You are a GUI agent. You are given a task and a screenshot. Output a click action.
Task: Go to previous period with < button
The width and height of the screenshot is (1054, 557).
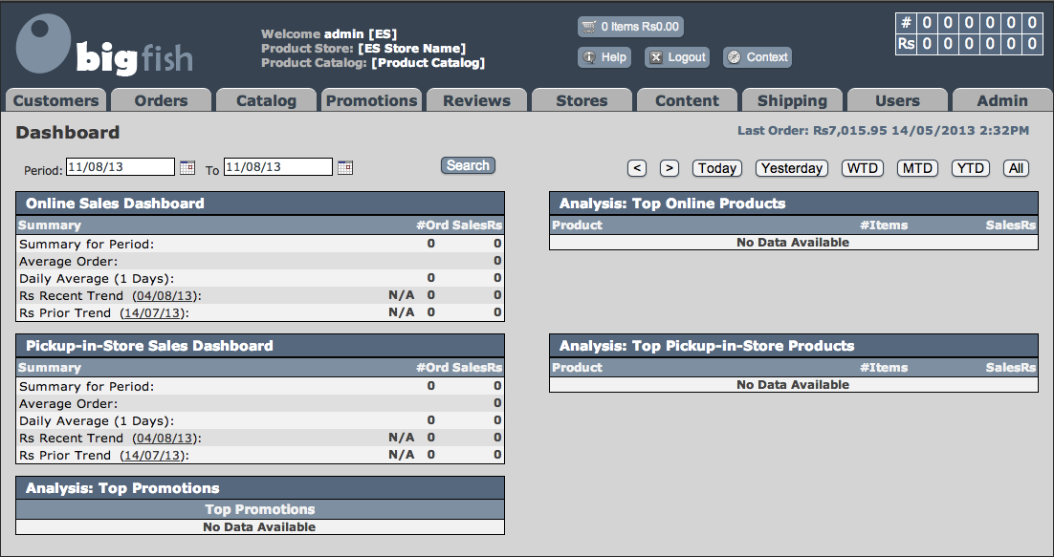click(x=638, y=168)
